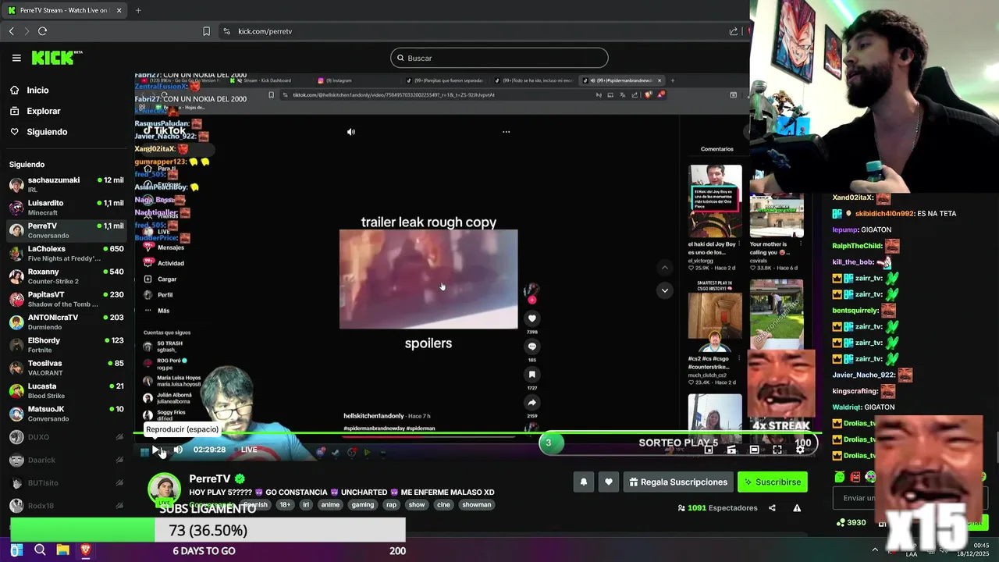Viewport: 999px width, 562px height.
Task: Select the anime tag
Action: [330, 505]
